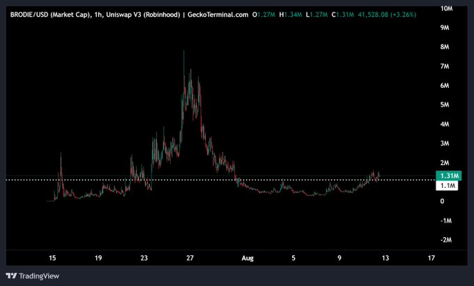Click the 17 date label on time axis
Image resolution: width=474 pixels, height=286 pixels.
pos(431,258)
